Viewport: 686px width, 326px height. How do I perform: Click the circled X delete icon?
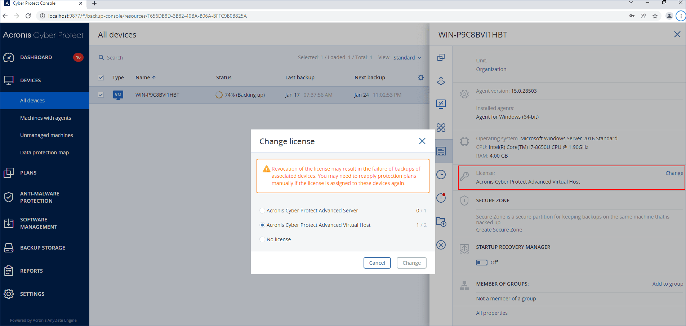tap(441, 245)
